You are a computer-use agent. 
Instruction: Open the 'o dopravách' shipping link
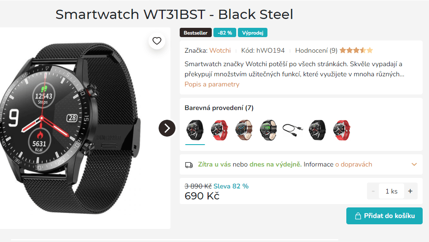point(353,164)
